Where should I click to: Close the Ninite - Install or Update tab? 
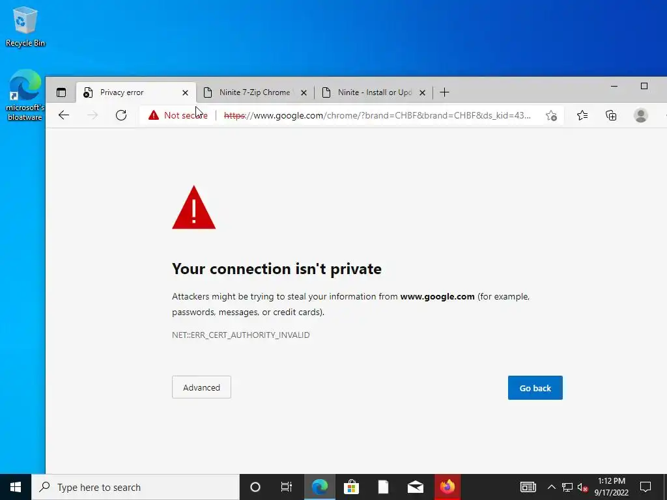tap(422, 92)
